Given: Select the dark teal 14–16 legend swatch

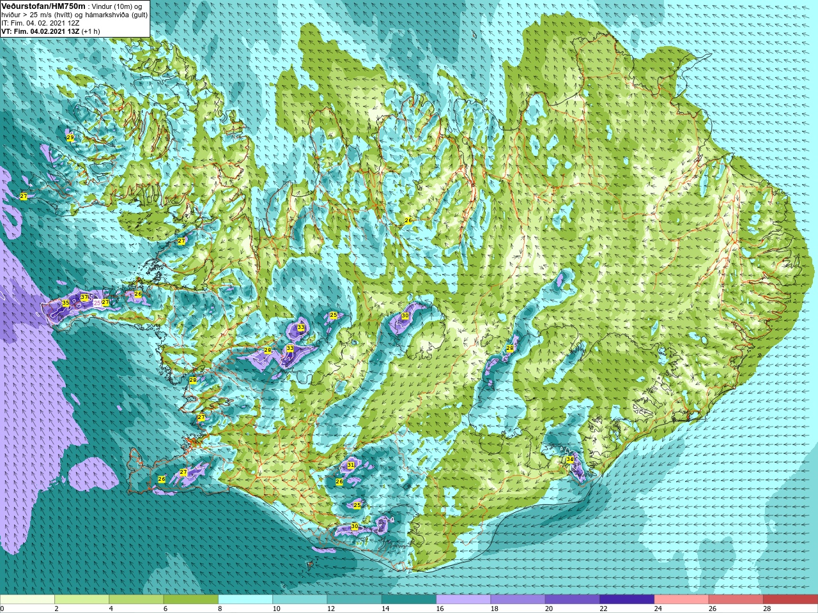Looking at the screenshot, I should pyautogui.click(x=409, y=600).
